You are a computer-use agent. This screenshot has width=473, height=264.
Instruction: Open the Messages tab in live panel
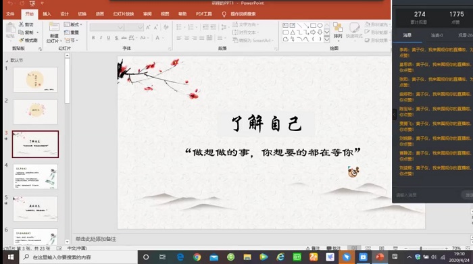[407, 35]
